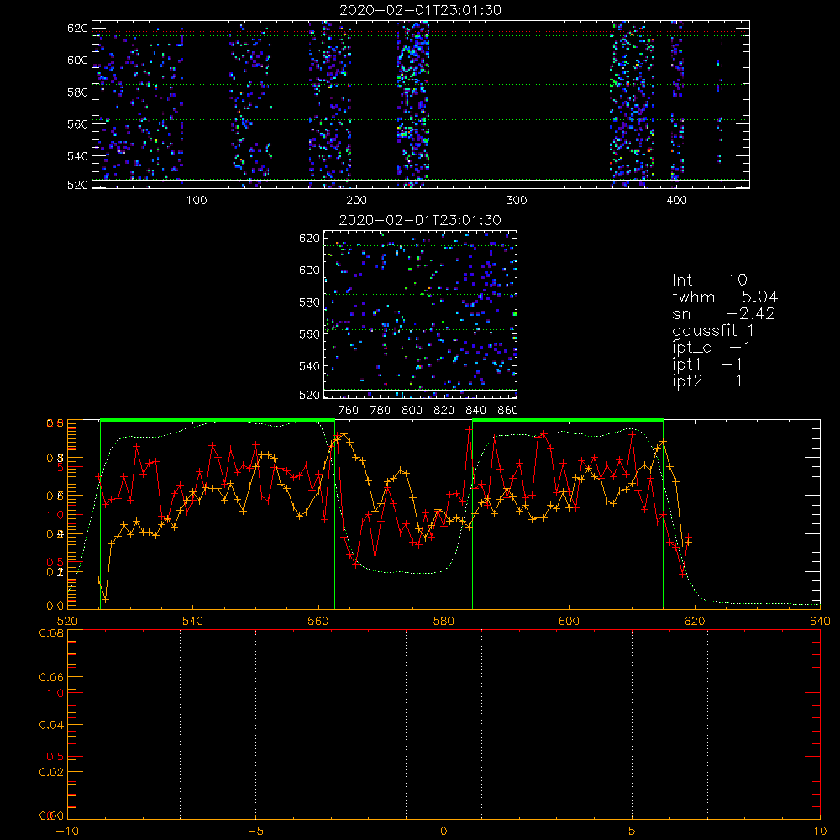This screenshot has height=840, width=840.
Task: Click the 300 tick label on top plot
Action: point(517,201)
